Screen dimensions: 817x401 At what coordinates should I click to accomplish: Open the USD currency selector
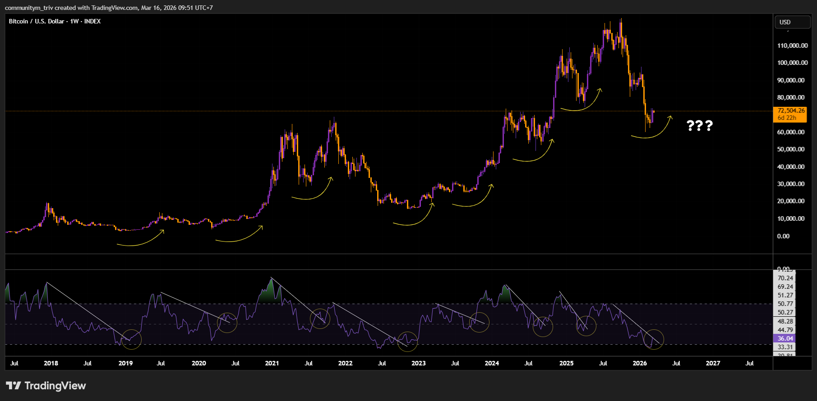pyautogui.click(x=792, y=22)
